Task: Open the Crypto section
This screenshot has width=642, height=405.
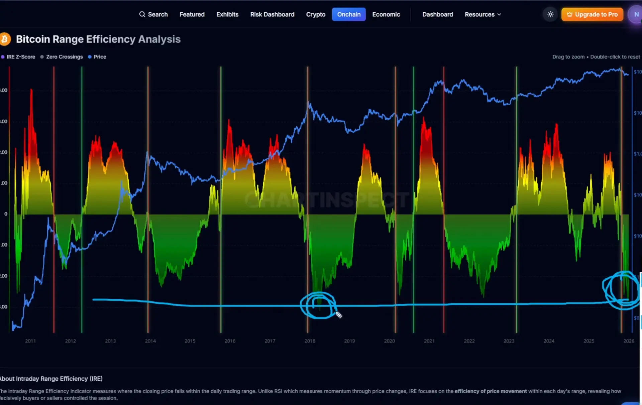Action: pos(315,14)
